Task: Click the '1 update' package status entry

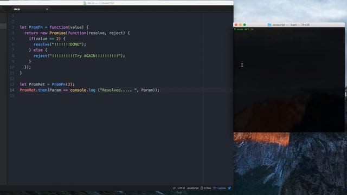Action: 219,188
